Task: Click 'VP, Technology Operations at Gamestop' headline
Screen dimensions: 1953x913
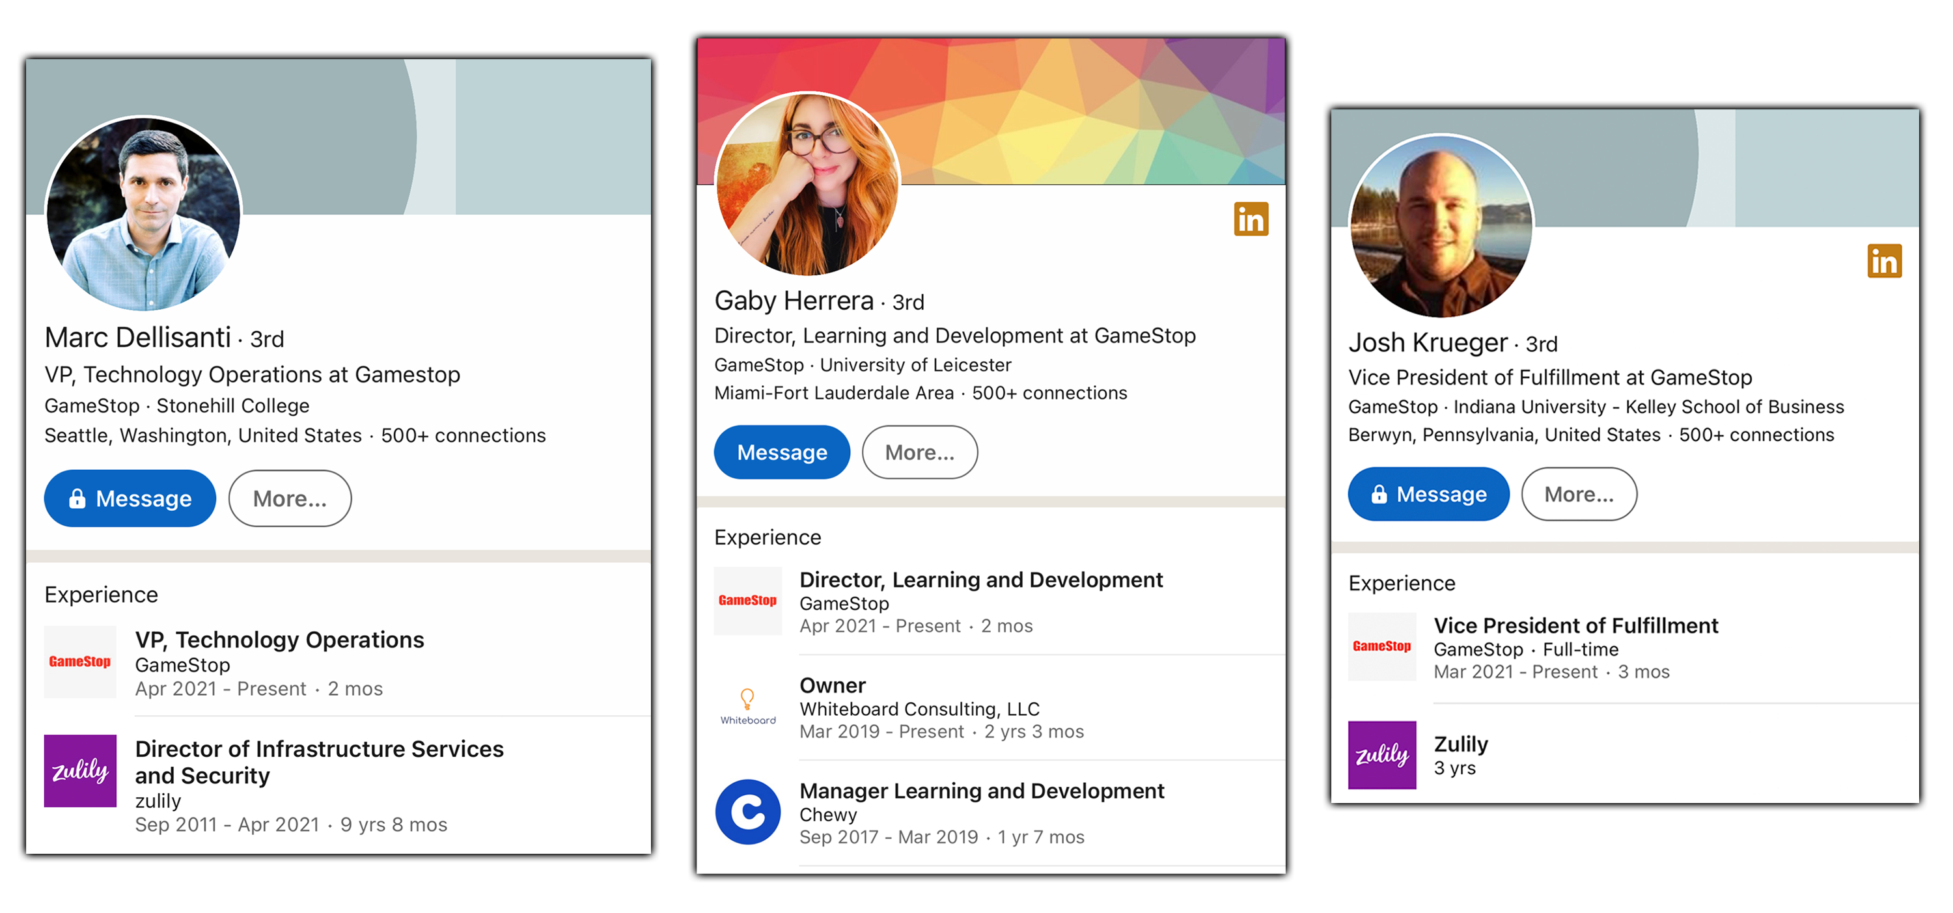Action: (253, 374)
